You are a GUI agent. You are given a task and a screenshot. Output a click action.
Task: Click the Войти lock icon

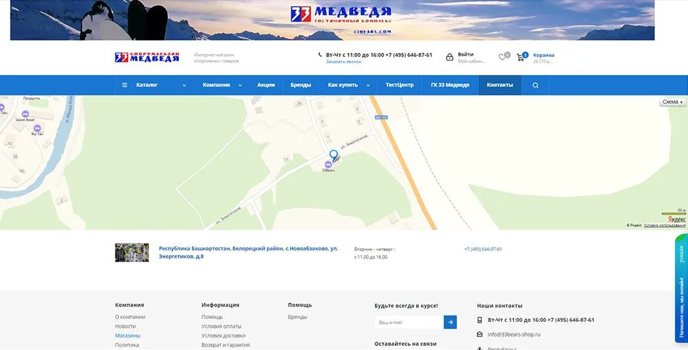coord(449,57)
